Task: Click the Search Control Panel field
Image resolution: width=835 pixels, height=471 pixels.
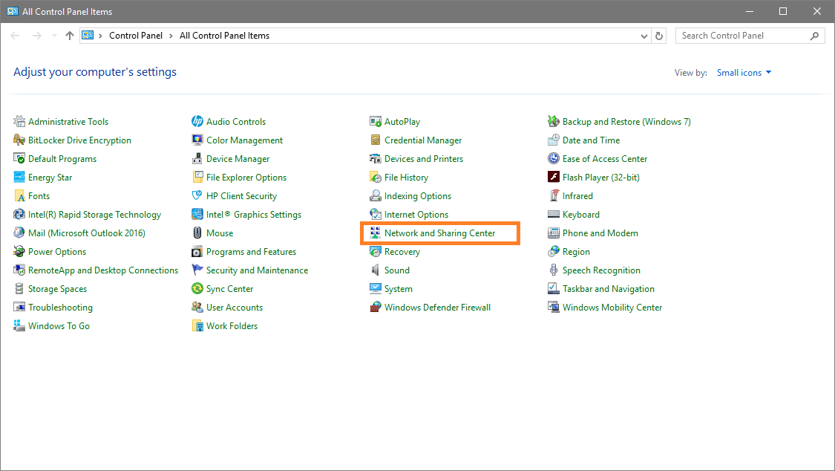Action: click(x=750, y=36)
